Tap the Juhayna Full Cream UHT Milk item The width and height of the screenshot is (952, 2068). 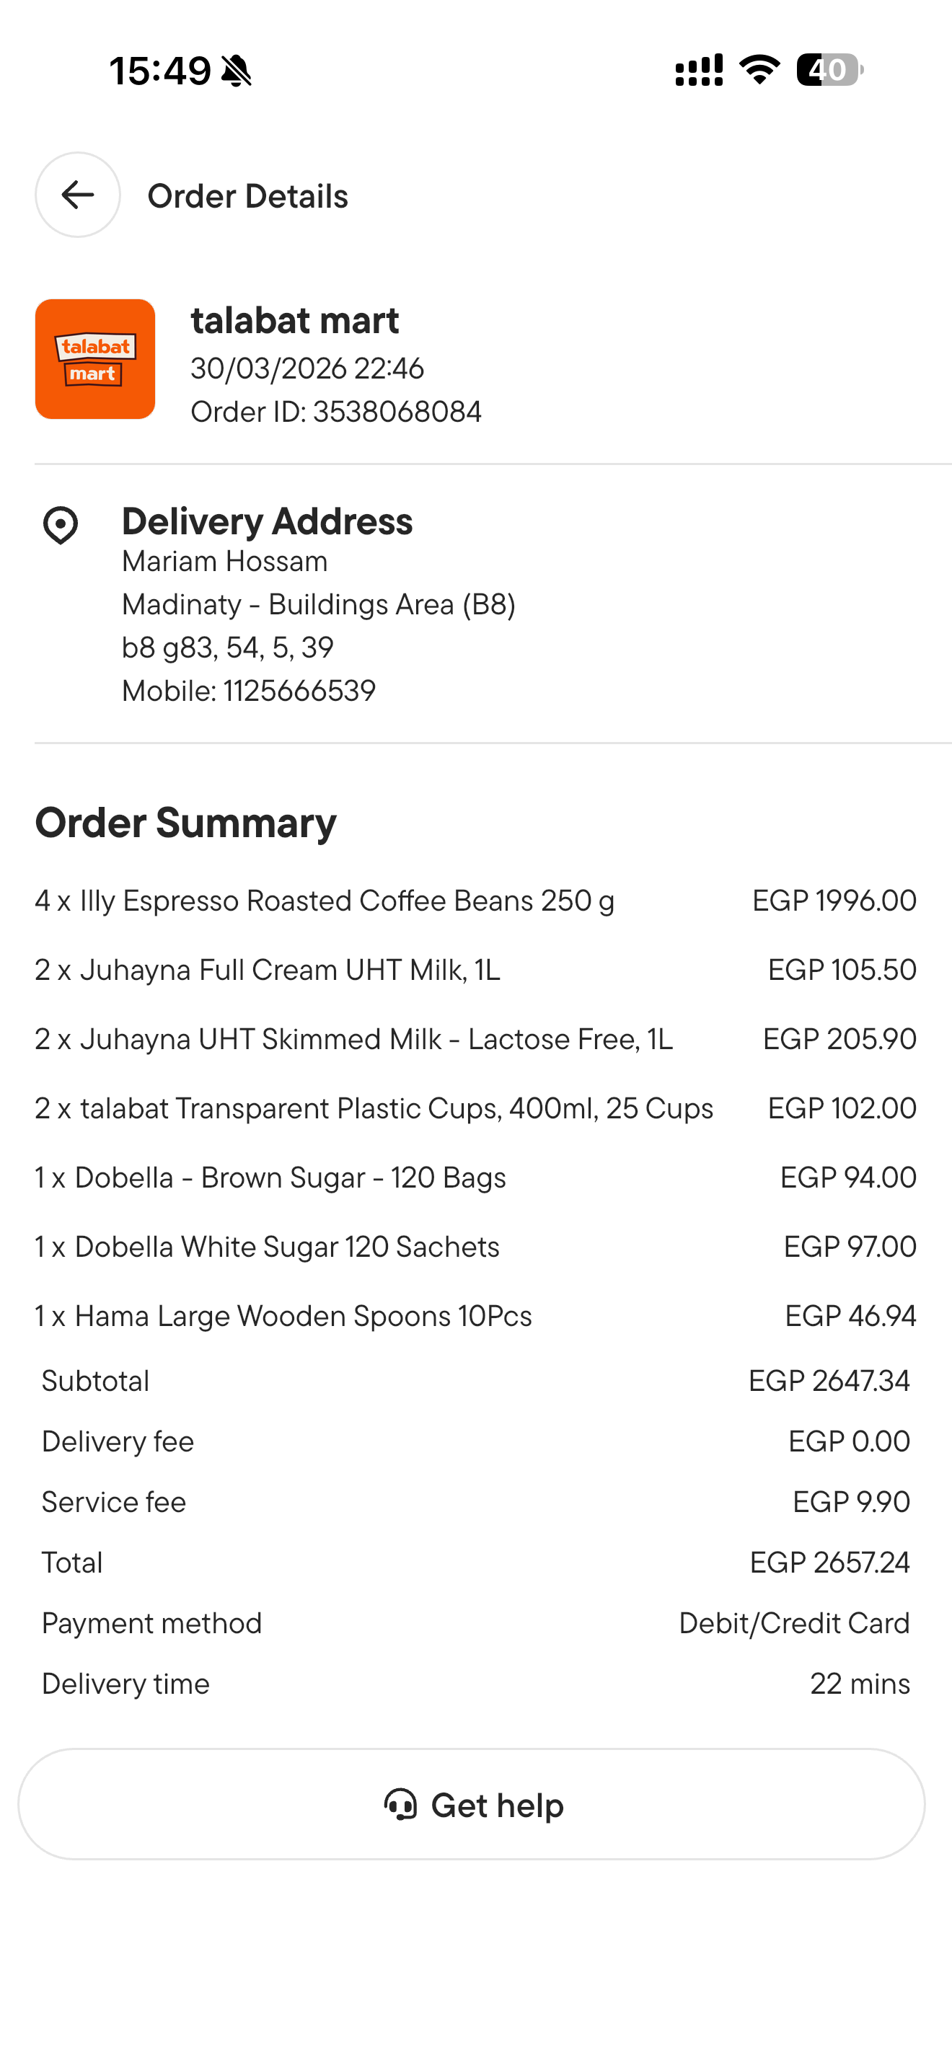click(268, 970)
